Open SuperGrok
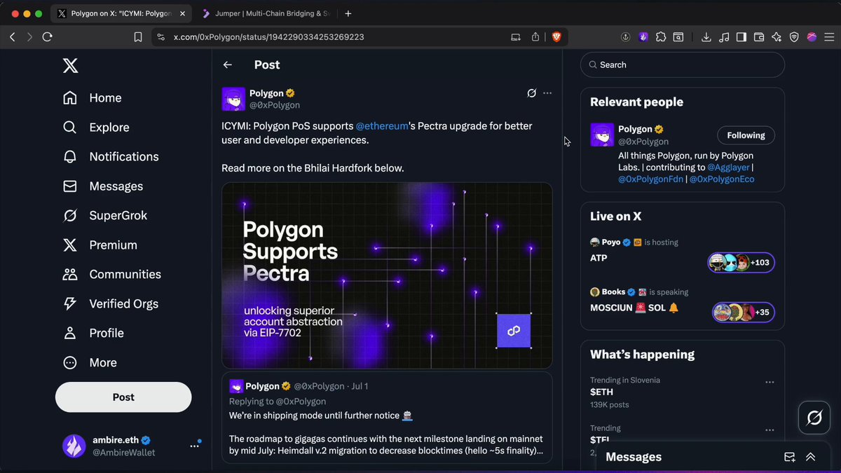841x473 pixels. pyautogui.click(x=105, y=216)
